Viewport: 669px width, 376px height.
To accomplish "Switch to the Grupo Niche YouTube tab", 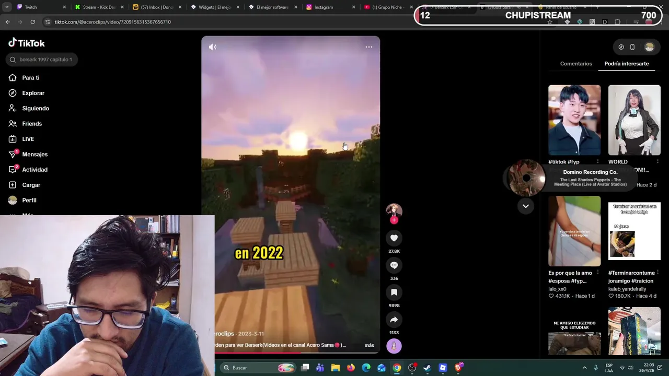I will coord(388,7).
